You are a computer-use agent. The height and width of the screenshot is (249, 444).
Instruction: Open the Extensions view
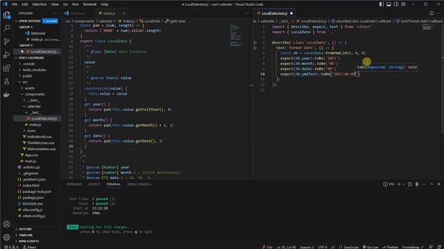(x=6, y=68)
